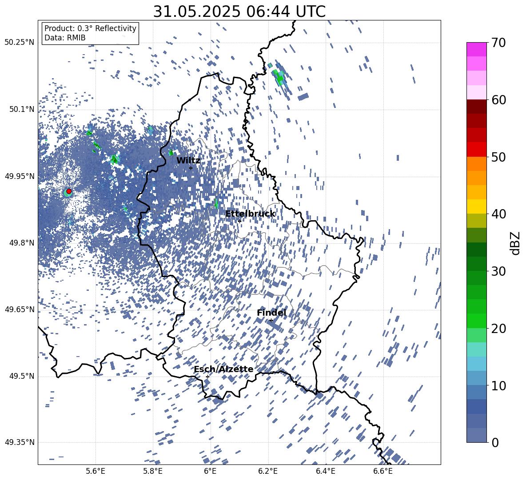
Task: Click the 20 value on colorbar
Action: [x=498, y=329]
